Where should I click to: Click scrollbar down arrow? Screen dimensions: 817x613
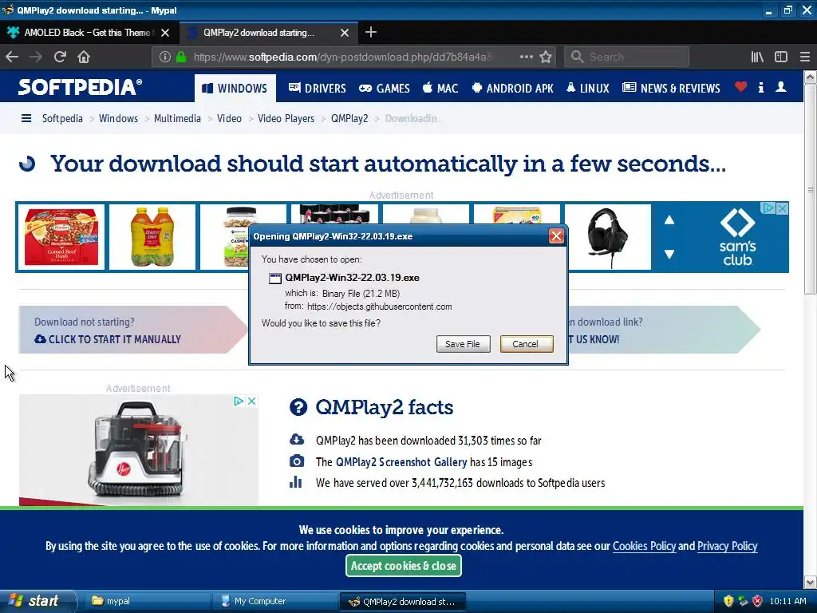click(x=811, y=582)
